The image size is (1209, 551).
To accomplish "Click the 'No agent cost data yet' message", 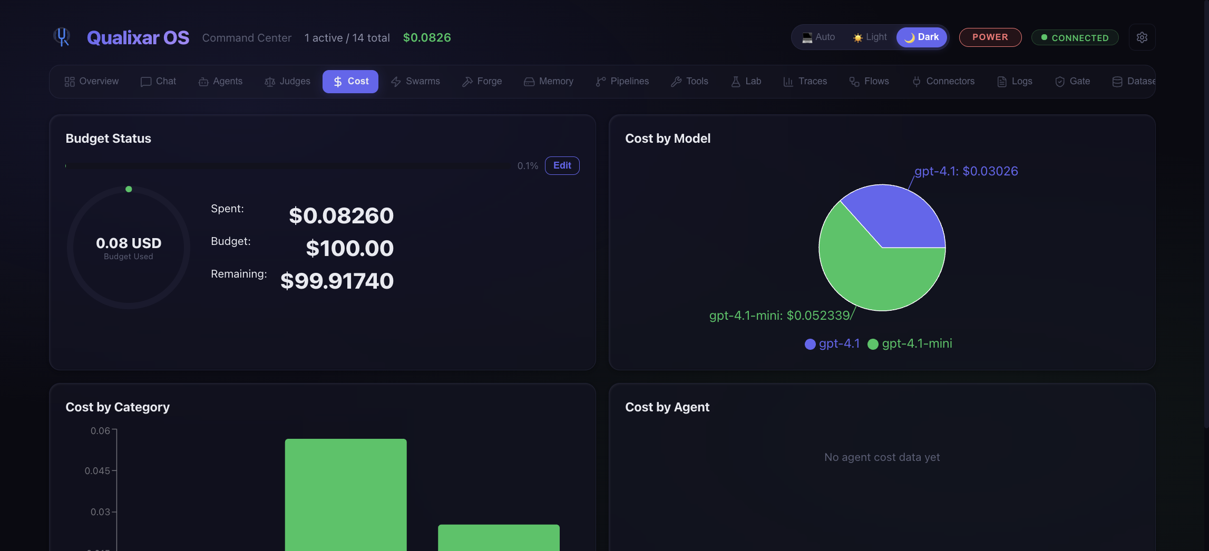I will click(882, 457).
